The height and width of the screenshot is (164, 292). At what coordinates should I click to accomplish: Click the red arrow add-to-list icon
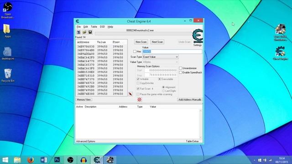click(x=130, y=94)
